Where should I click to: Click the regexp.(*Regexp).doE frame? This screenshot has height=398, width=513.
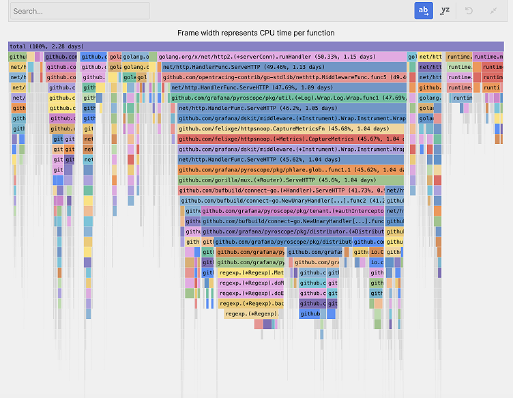(x=251, y=294)
